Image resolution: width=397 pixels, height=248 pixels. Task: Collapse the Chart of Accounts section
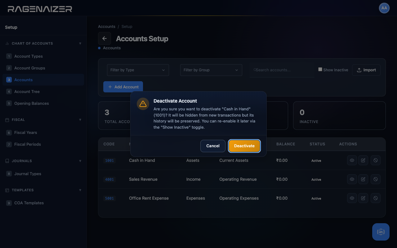43,43
